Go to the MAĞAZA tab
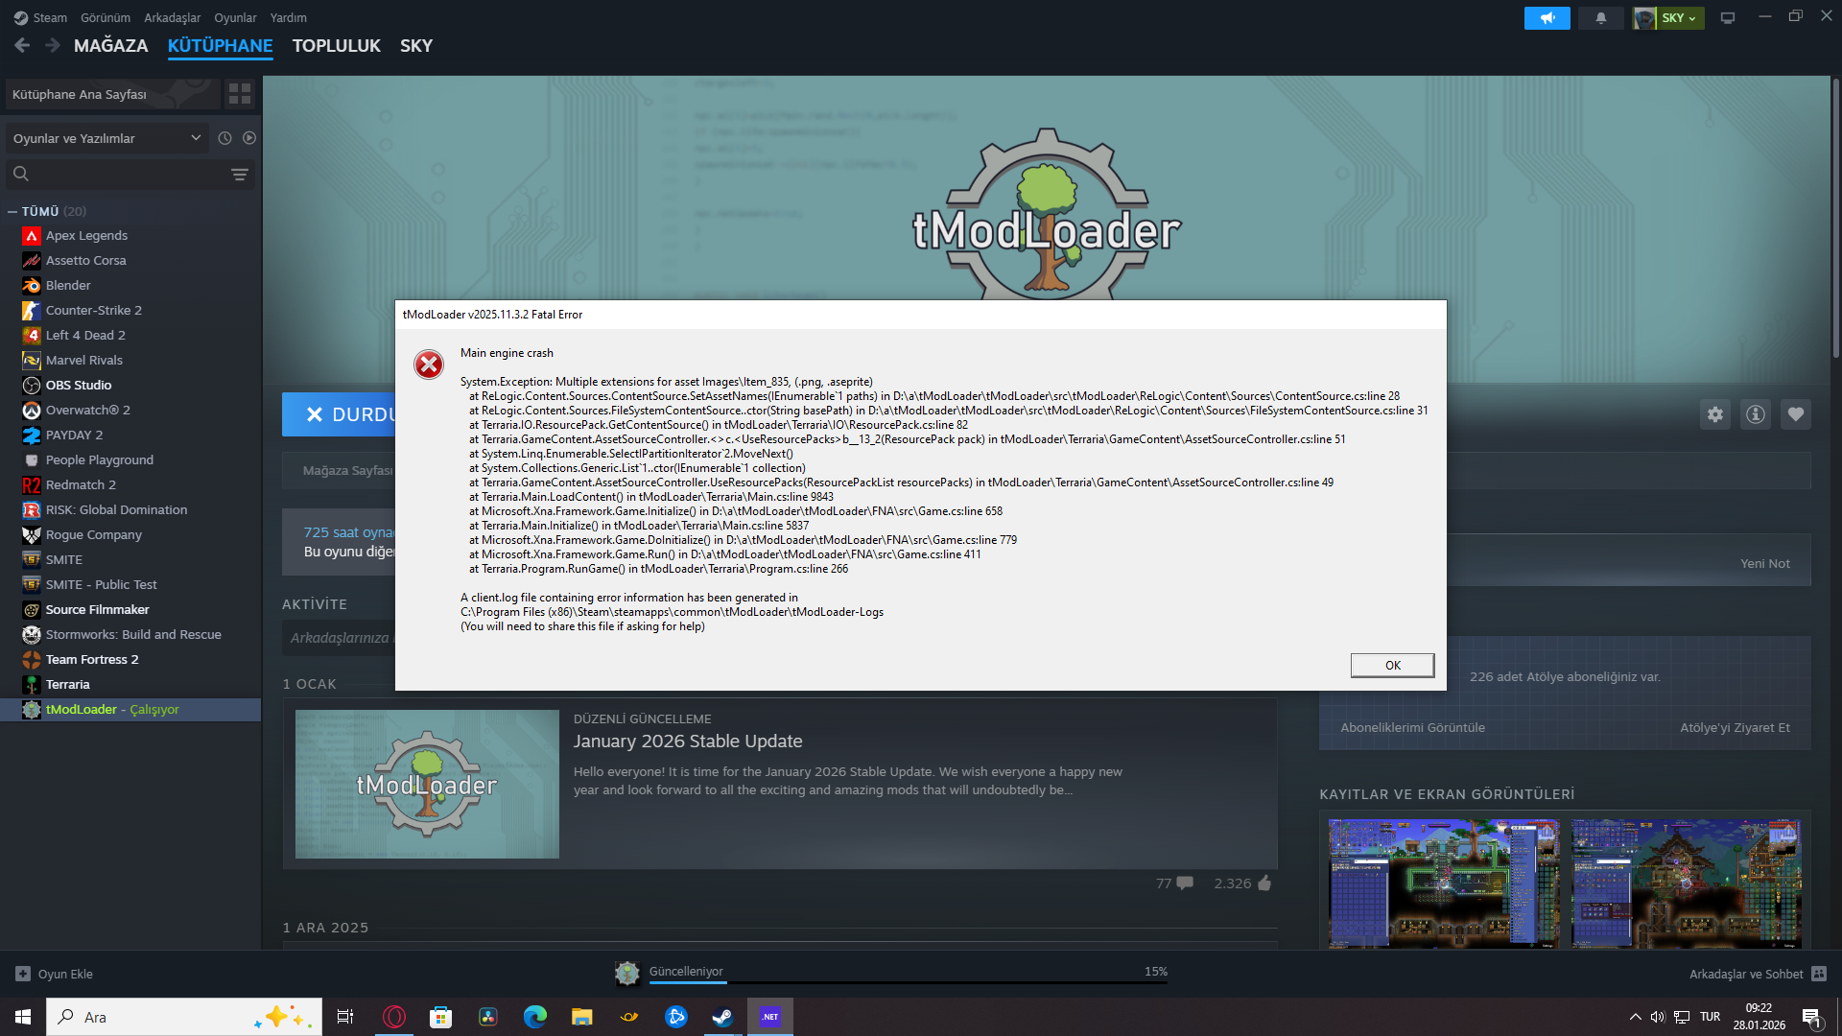Screen dimensions: 1842x1036 coord(111,45)
